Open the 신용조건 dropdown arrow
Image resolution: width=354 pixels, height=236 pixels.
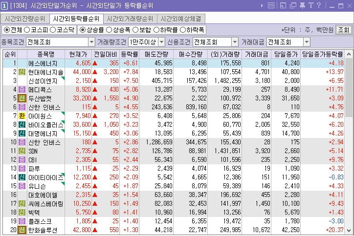pos(235,42)
